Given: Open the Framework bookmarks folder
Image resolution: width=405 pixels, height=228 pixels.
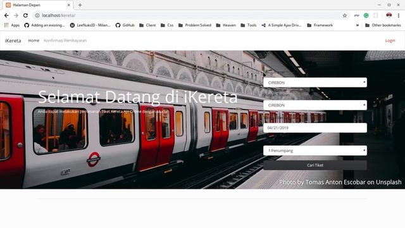Looking at the screenshot, I should [x=320, y=25].
